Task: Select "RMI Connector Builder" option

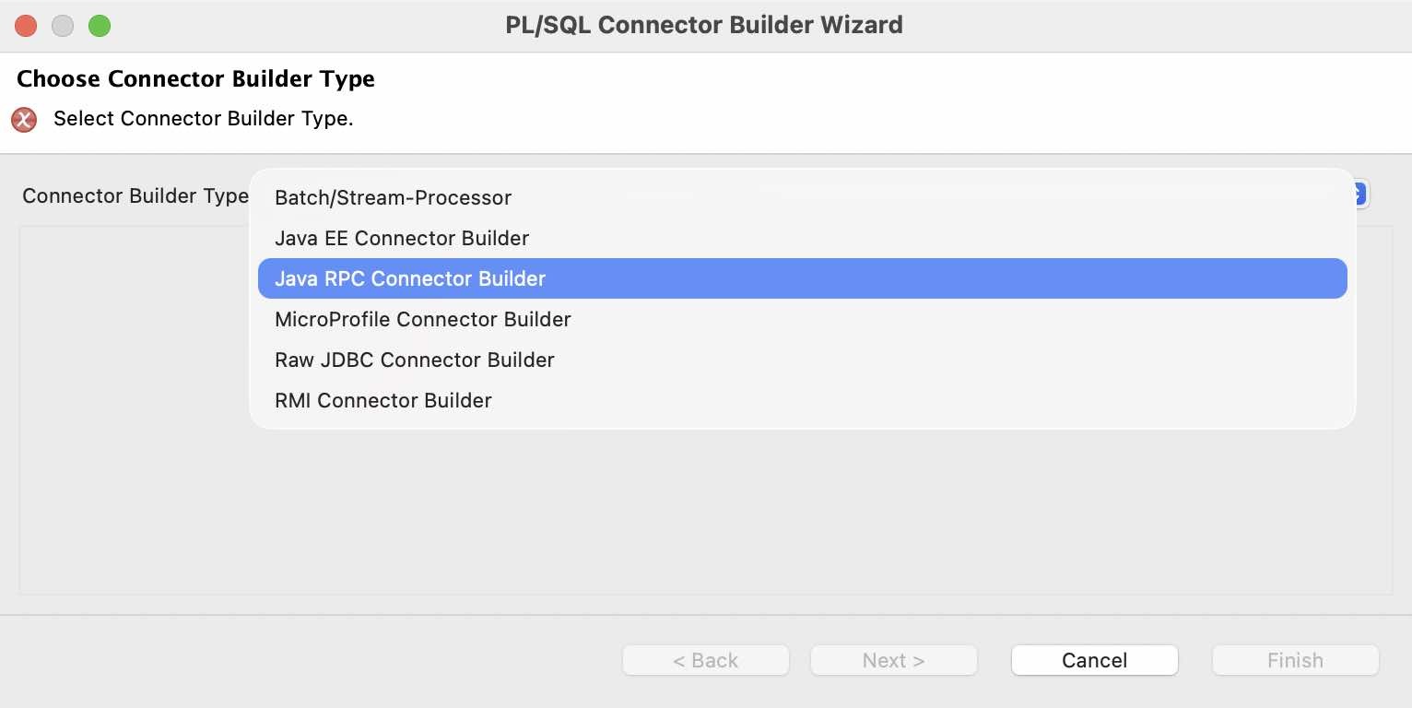Action: (382, 400)
